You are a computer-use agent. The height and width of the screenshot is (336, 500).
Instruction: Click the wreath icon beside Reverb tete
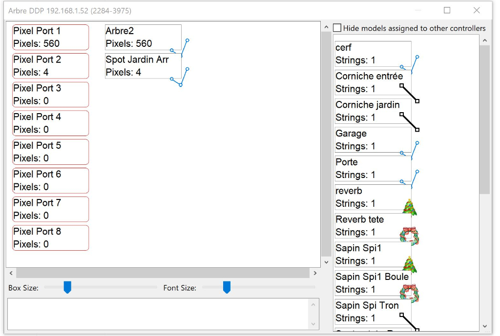point(409,236)
